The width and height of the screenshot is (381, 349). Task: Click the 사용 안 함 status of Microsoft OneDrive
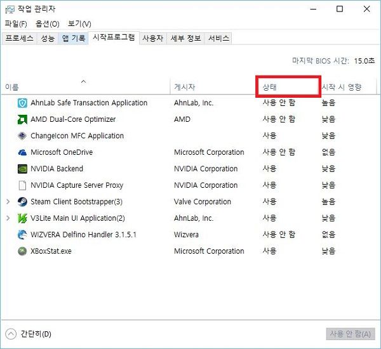279,152
